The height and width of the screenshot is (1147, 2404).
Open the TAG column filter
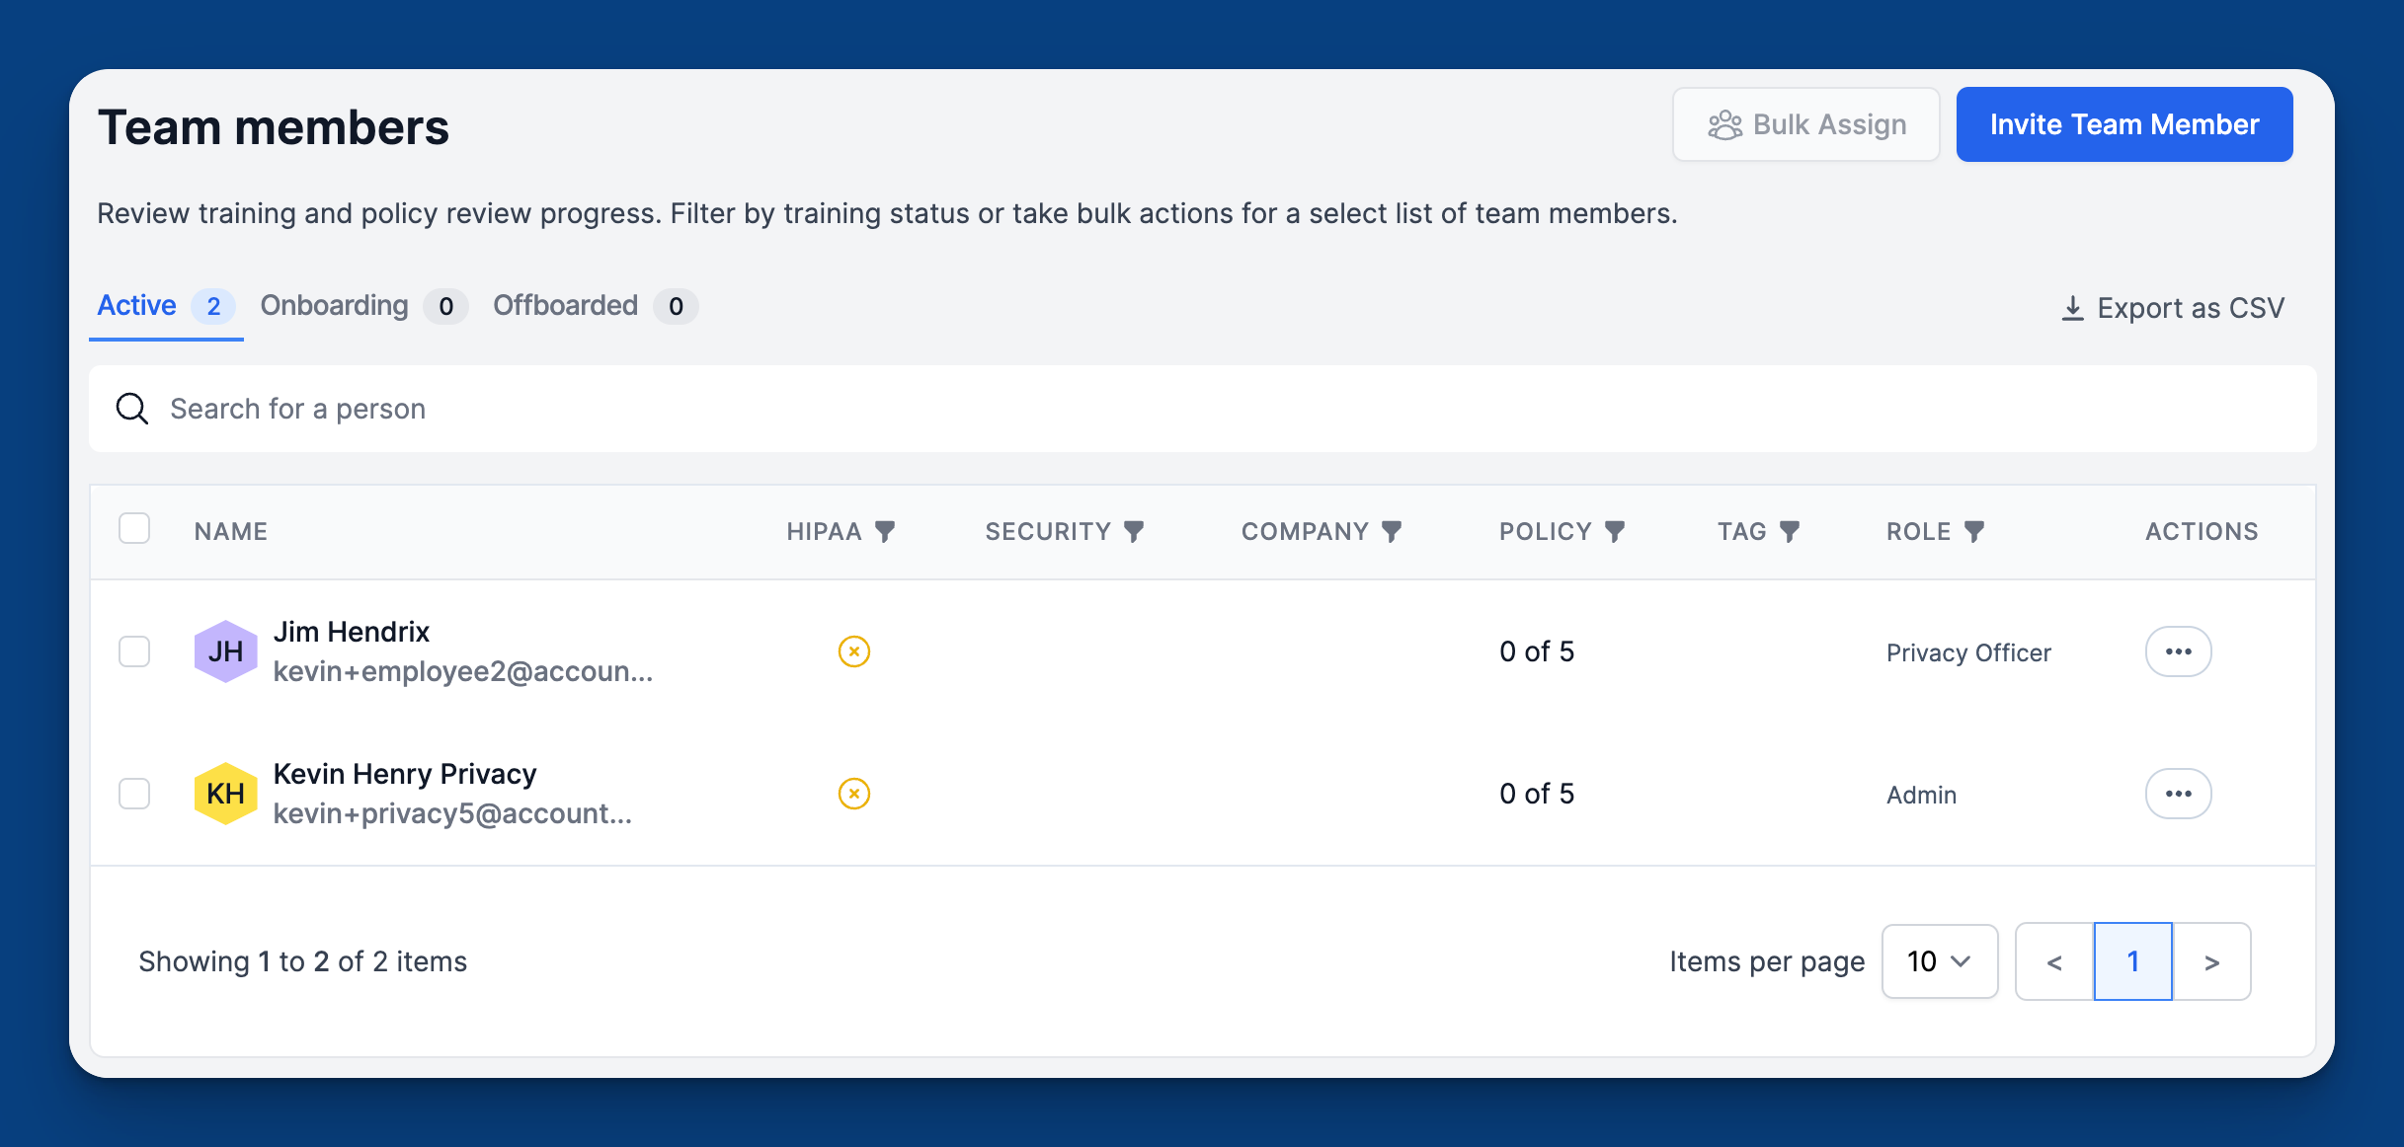[x=1790, y=532]
